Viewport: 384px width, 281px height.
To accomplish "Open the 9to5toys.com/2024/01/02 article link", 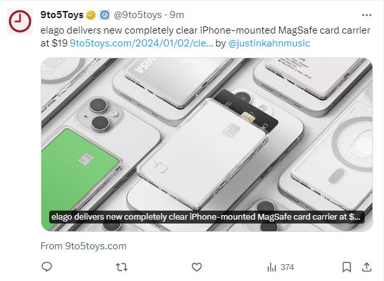I will (x=142, y=43).
